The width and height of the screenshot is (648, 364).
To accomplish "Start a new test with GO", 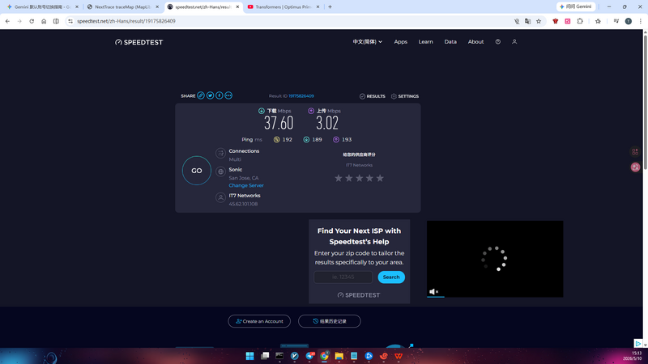I will coord(197,171).
